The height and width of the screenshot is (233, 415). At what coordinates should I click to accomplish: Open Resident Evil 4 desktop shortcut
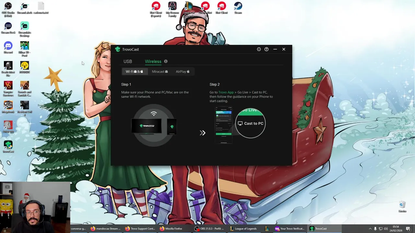click(x=25, y=108)
